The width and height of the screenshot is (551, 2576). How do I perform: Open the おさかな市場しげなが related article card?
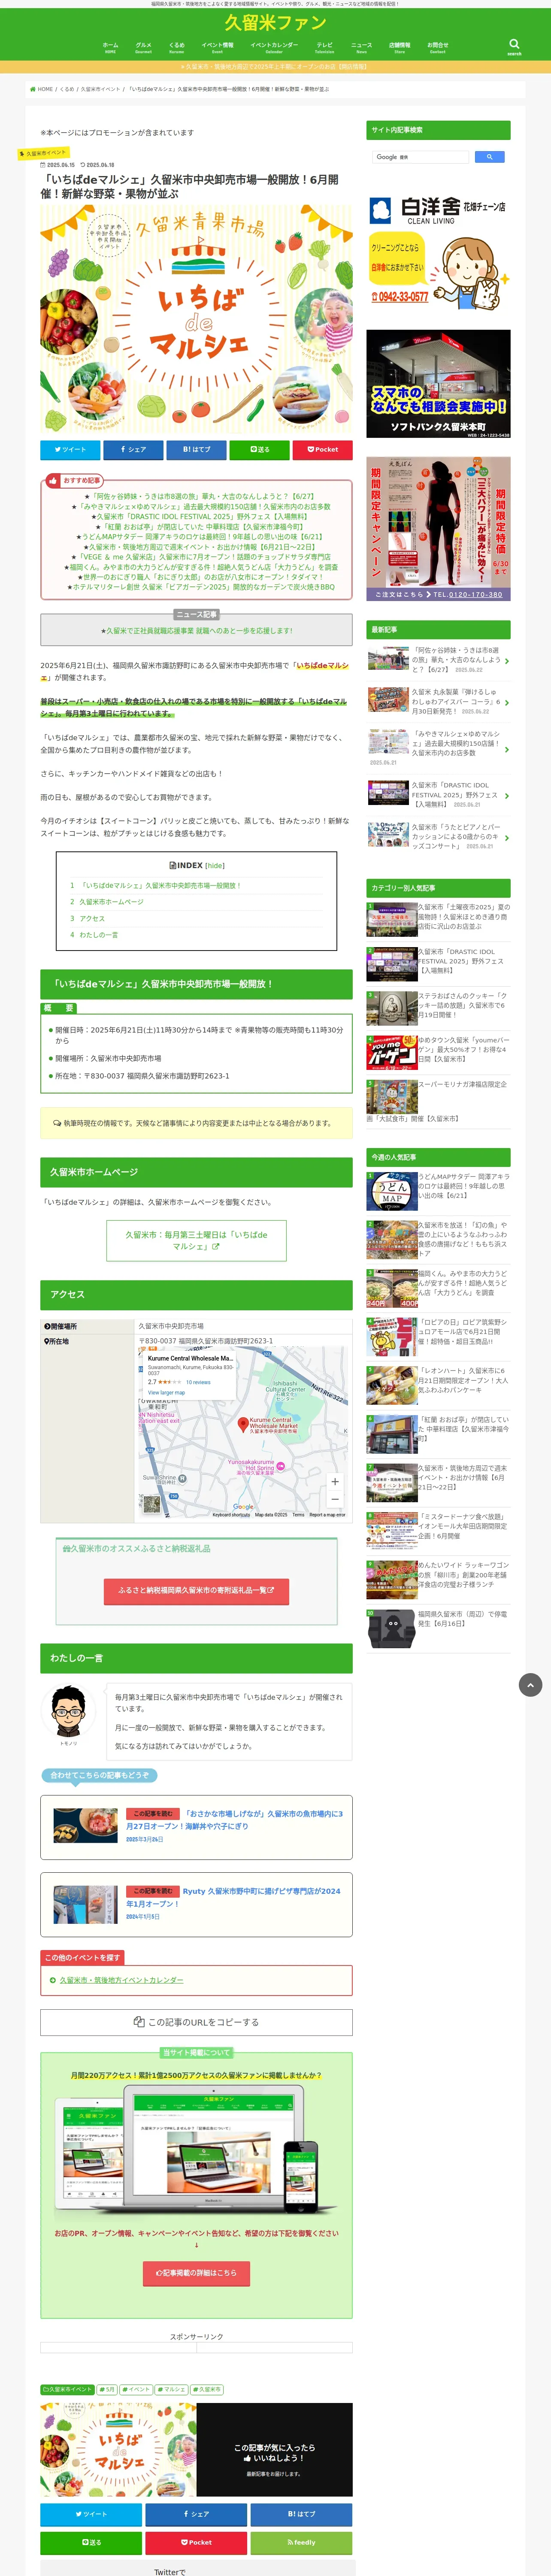point(196,1827)
